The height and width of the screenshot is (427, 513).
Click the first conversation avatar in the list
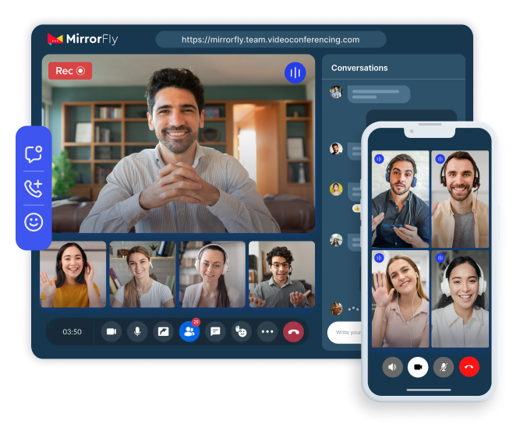tap(336, 92)
